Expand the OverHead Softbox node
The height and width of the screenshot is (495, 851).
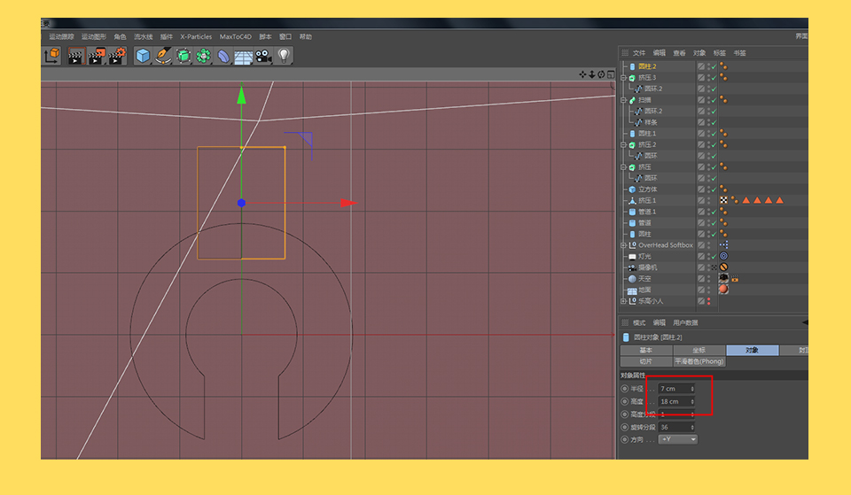[x=623, y=245]
